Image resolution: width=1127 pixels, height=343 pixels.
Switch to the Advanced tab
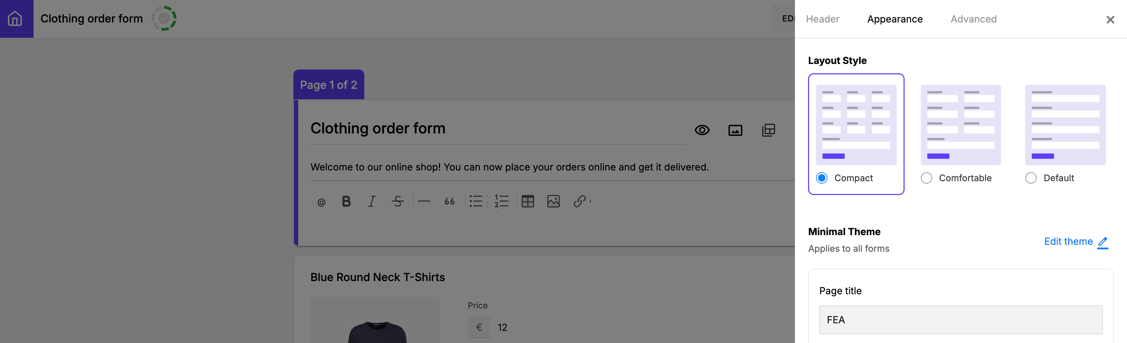click(973, 19)
